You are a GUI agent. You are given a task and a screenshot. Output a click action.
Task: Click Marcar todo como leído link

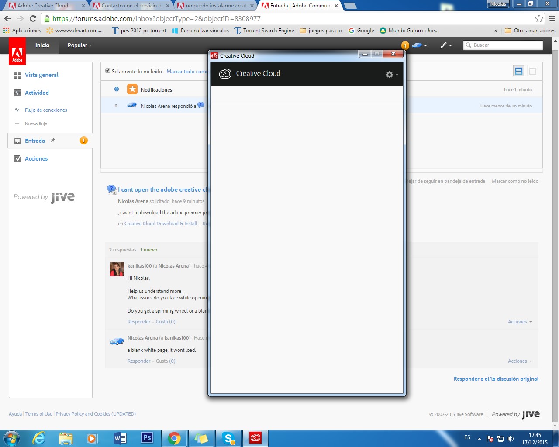point(187,72)
